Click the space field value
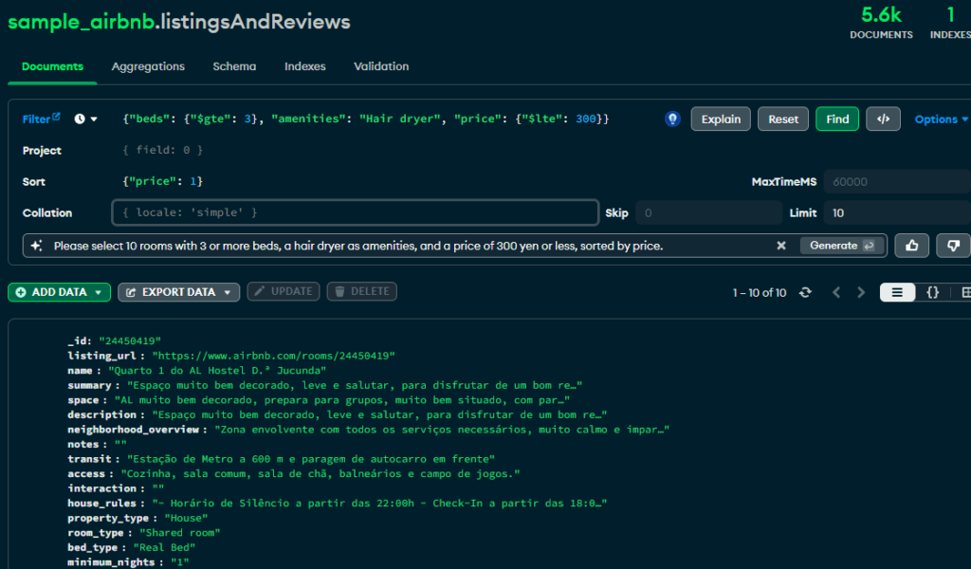Viewport: 971px width, 569px height. coord(342,400)
